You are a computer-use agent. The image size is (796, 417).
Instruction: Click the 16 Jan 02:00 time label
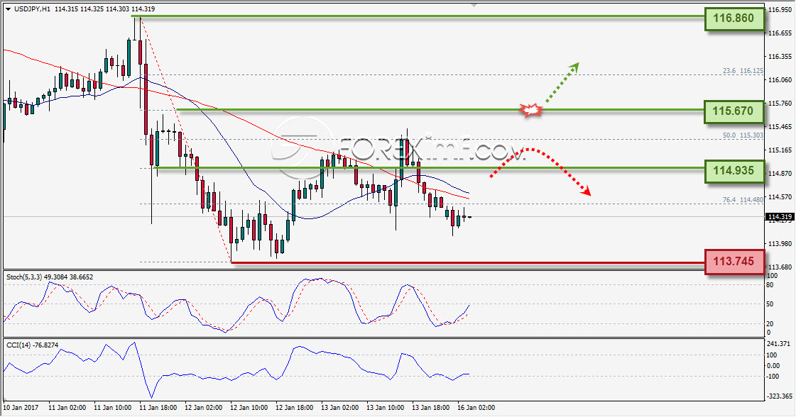[x=476, y=407]
